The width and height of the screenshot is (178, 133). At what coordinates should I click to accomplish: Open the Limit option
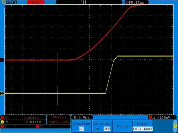(x=143, y=126)
